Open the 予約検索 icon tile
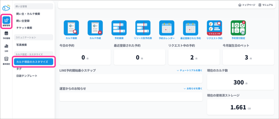 (x=119, y=28)
